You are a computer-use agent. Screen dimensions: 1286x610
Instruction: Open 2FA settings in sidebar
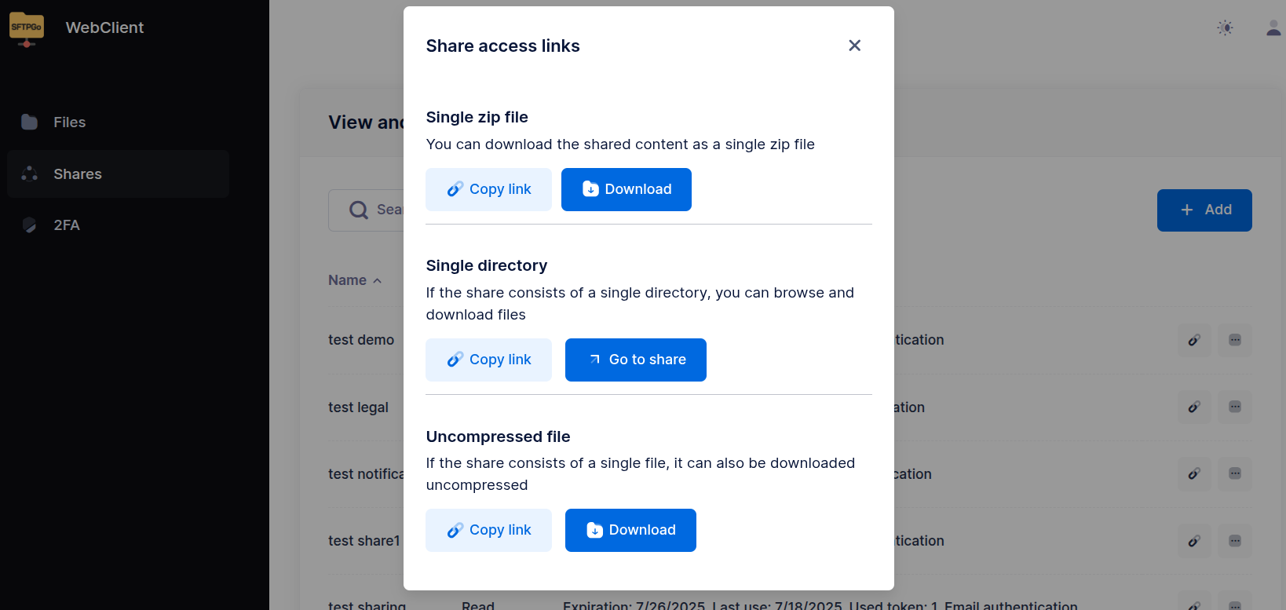click(66, 225)
